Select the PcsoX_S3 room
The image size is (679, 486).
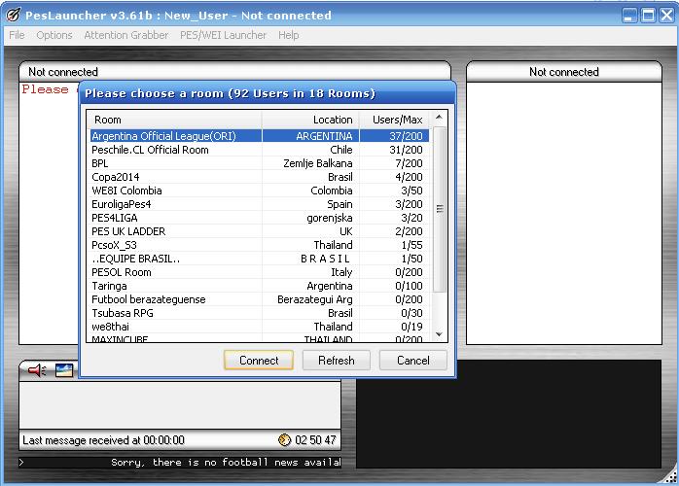click(260, 245)
